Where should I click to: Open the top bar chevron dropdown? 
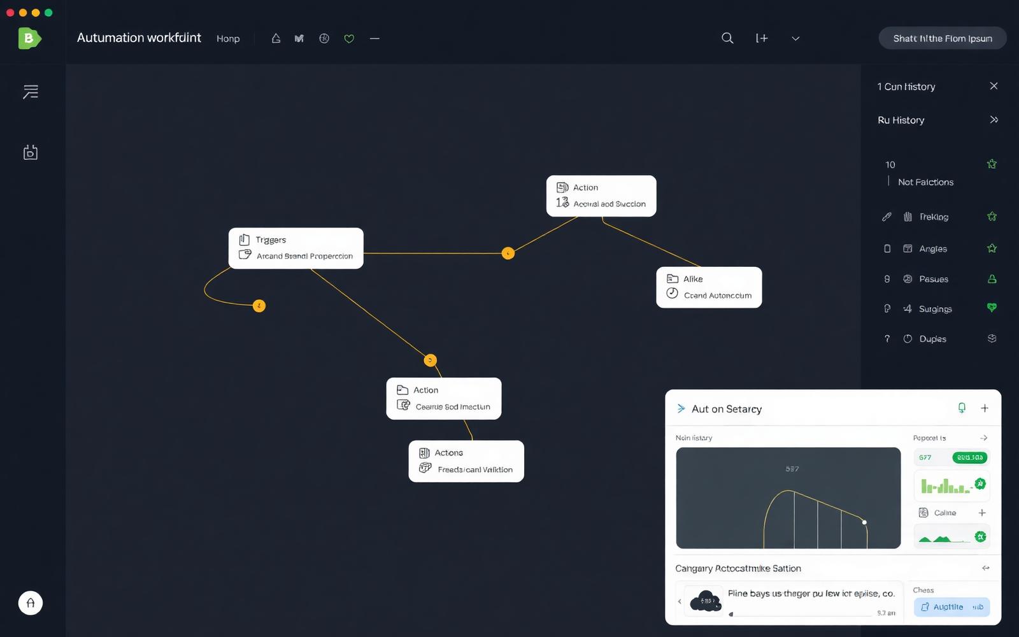pyautogui.click(x=795, y=38)
